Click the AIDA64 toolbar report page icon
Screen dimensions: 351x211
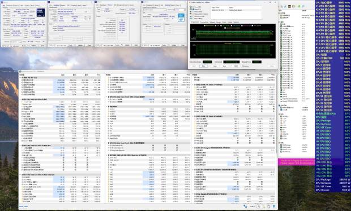(281, 6)
